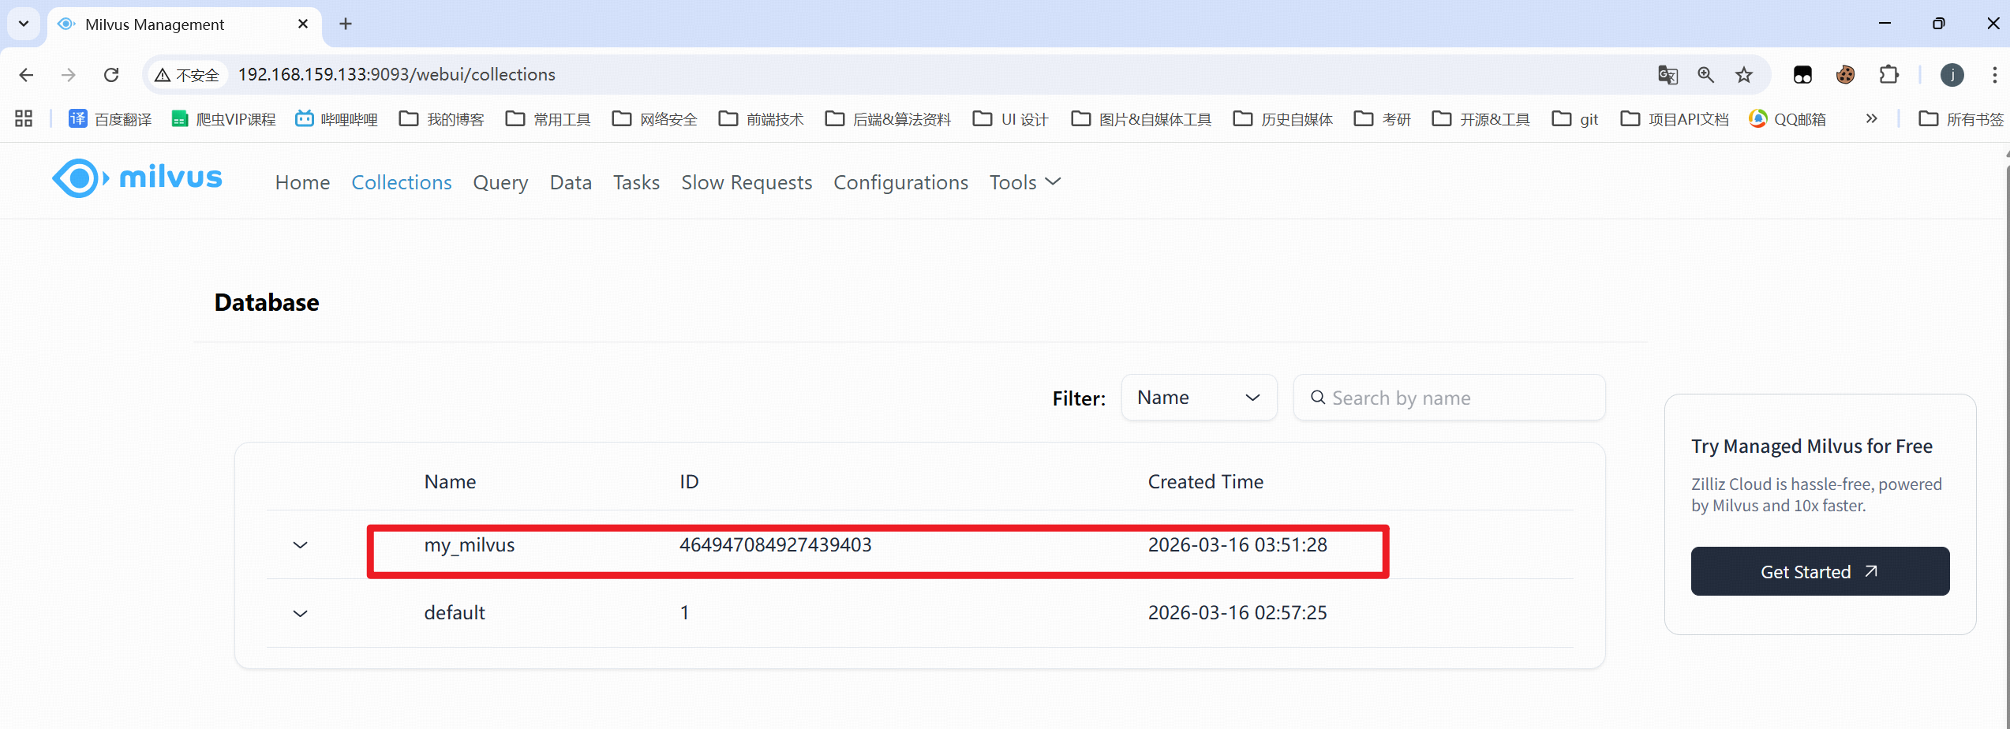
Task: Open the 哔哩哔哩 bookmark
Action: [336, 119]
